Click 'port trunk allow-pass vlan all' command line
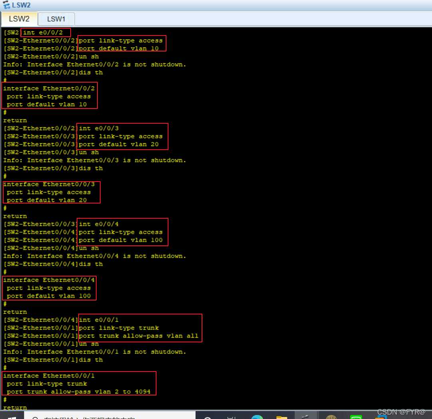 (139, 336)
